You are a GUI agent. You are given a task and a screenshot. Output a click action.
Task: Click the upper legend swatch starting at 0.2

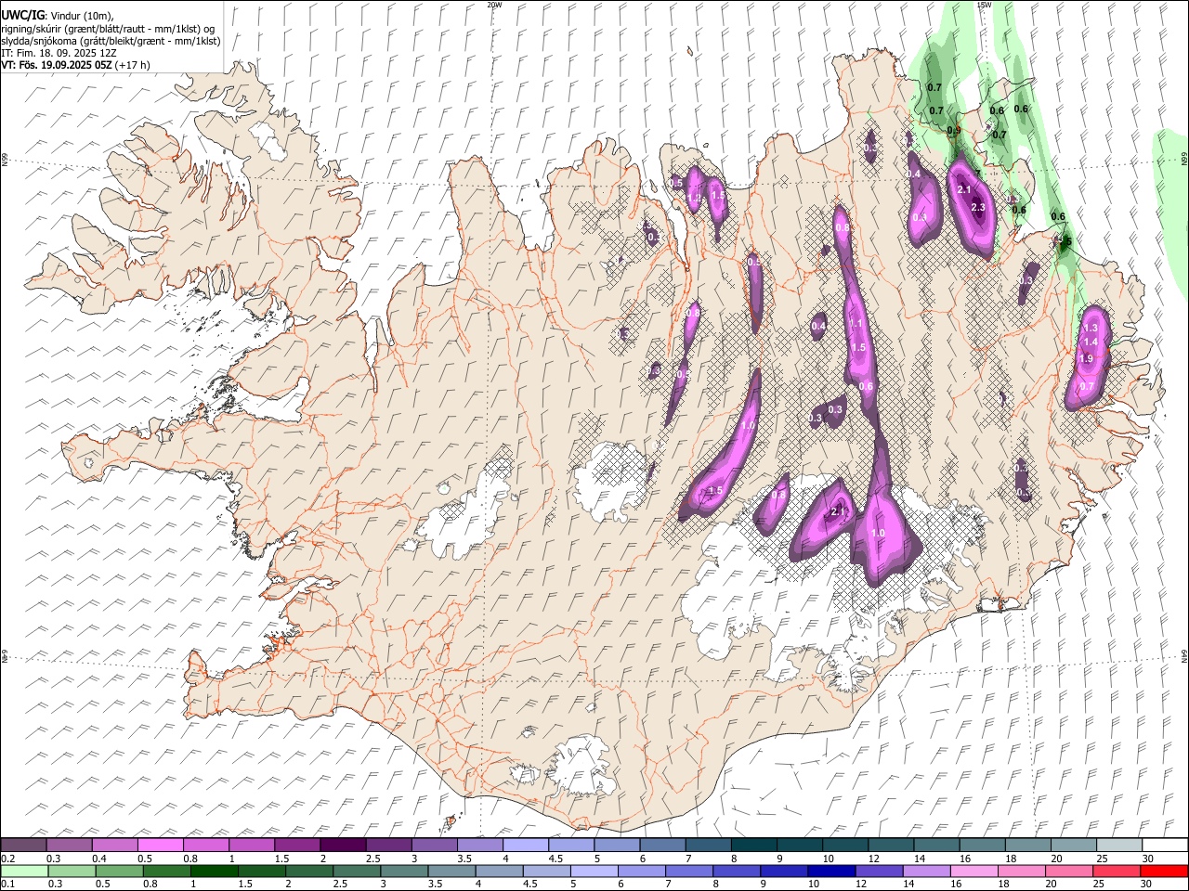coord(24,845)
